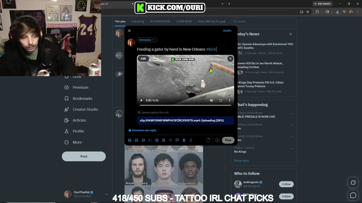Viewport: 362px width, 203px height.
Task: Change the Everyone can reply setting
Action: (142, 130)
